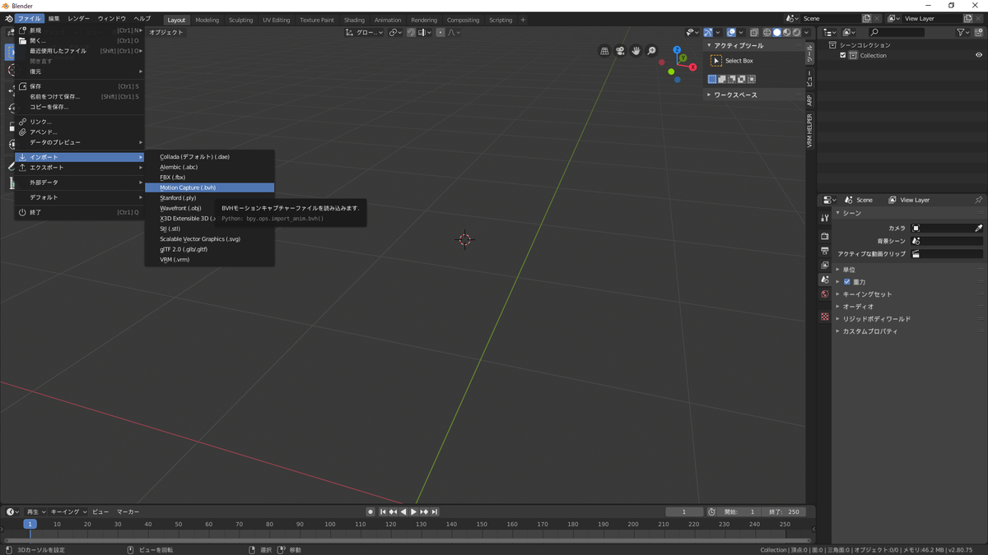Select the Select Box tool icon
Screen dimensions: 988x555
[715, 61]
